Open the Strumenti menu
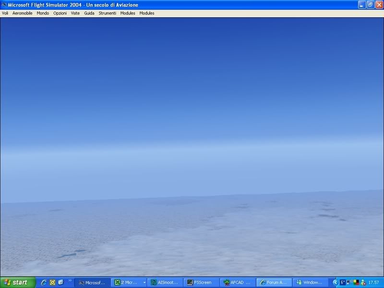This screenshot has width=384, height=288. tap(107, 13)
